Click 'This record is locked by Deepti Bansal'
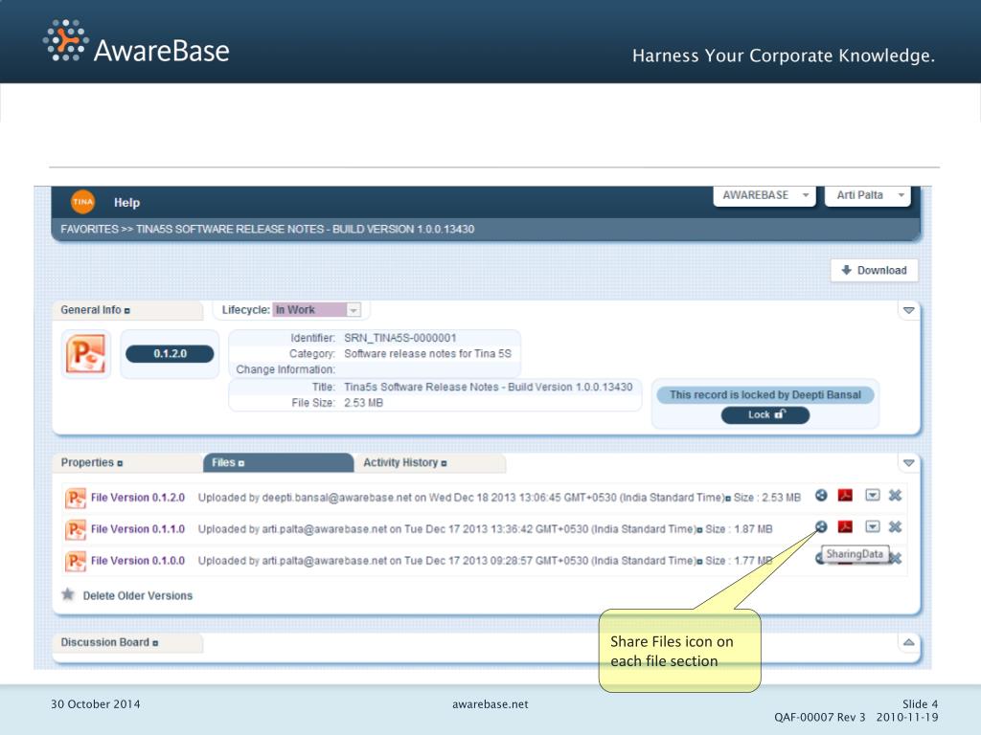This screenshot has width=981, height=735. pyautogui.click(x=765, y=395)
